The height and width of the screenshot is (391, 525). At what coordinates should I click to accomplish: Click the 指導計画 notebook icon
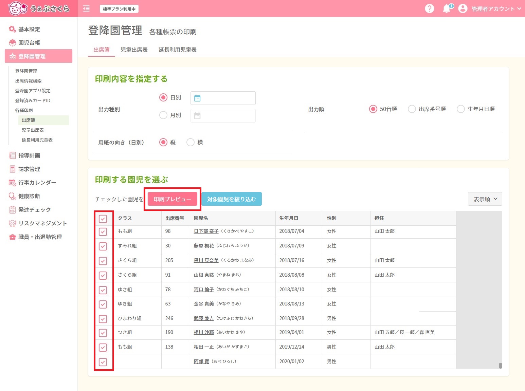point(12,155)
